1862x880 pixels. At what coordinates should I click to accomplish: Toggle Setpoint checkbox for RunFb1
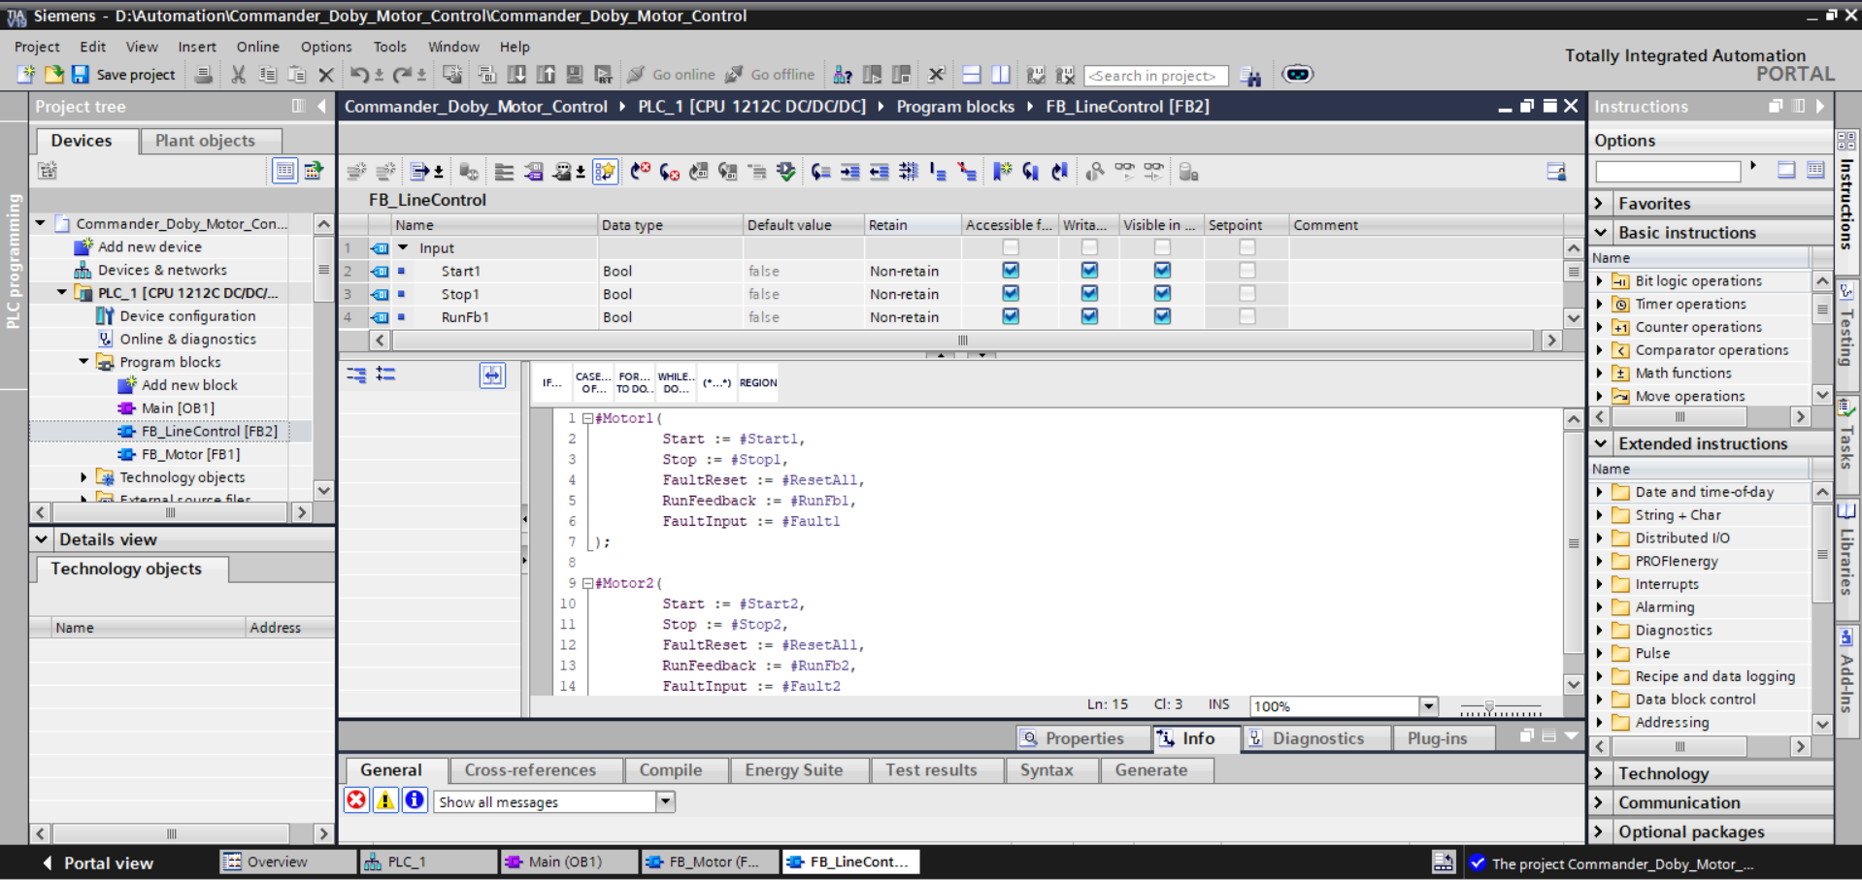coord(1247,316)
